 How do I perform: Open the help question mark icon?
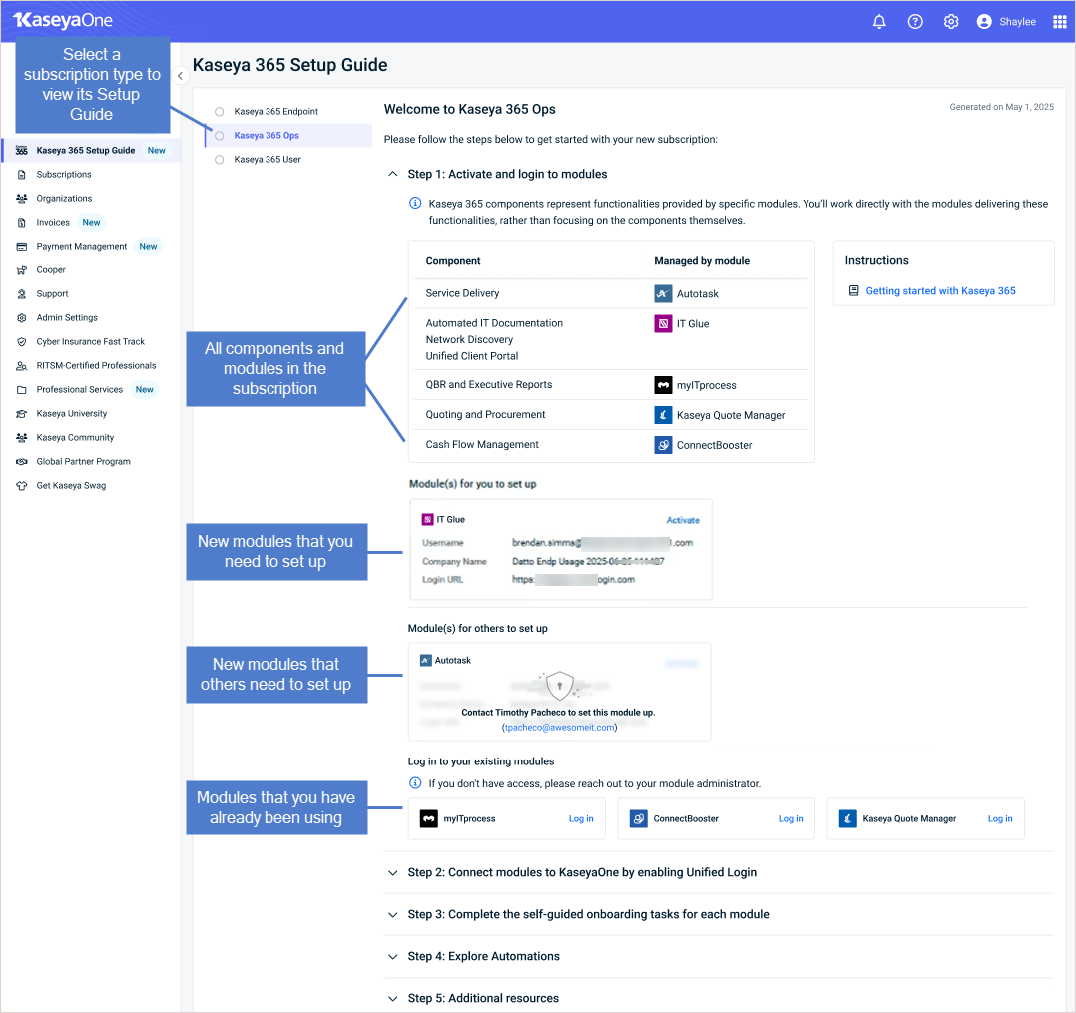[914, 22]
